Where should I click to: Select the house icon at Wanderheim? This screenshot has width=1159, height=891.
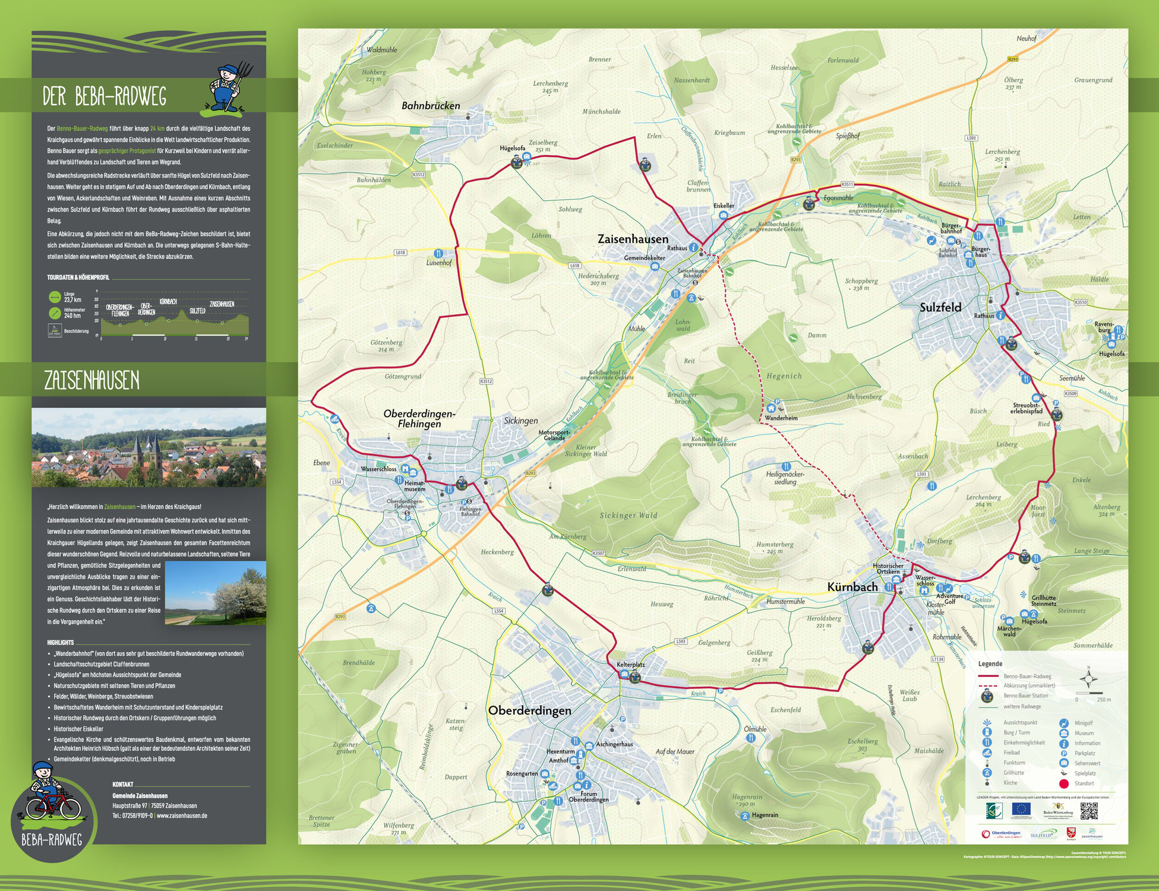(x=771, y=408)
